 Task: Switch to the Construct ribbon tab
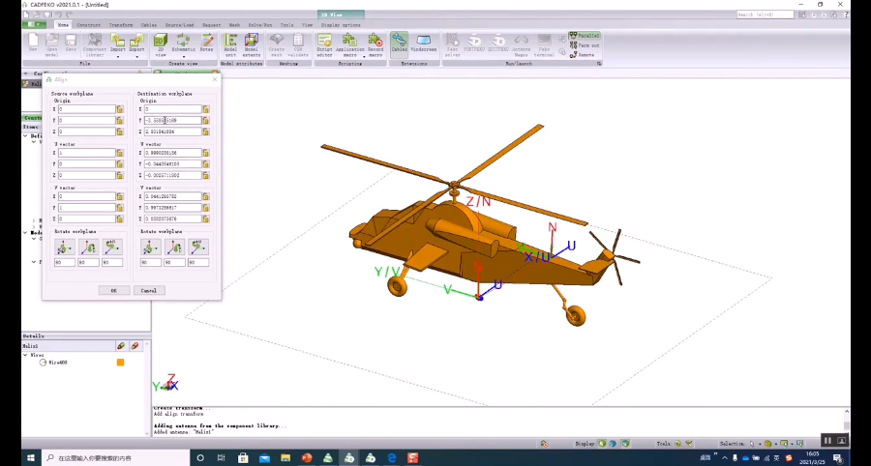[x=89, y=25]
